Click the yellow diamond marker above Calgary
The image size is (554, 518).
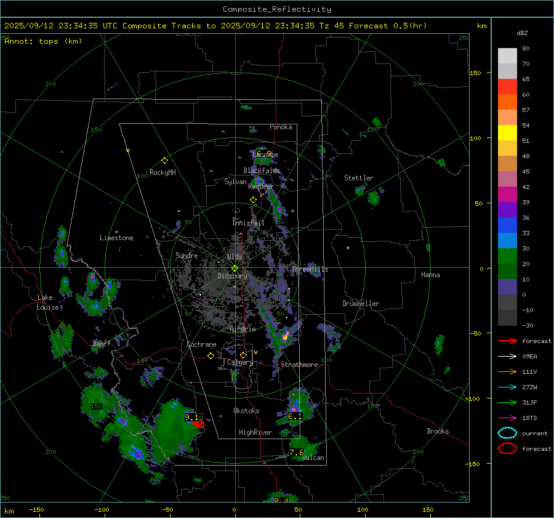(243, 355)
